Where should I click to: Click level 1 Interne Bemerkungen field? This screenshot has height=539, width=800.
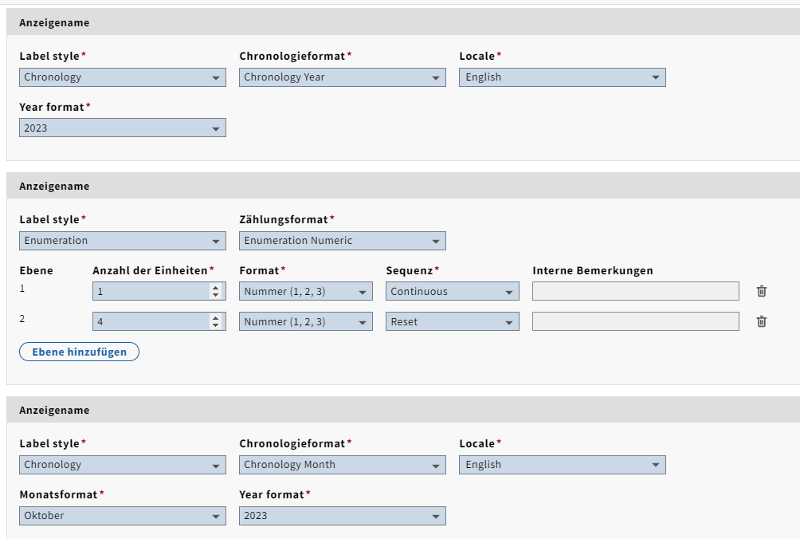tap(635, 292)
